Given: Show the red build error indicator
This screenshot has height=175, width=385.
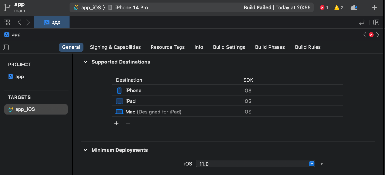Looking at the screenshot, I should (324, 8).
